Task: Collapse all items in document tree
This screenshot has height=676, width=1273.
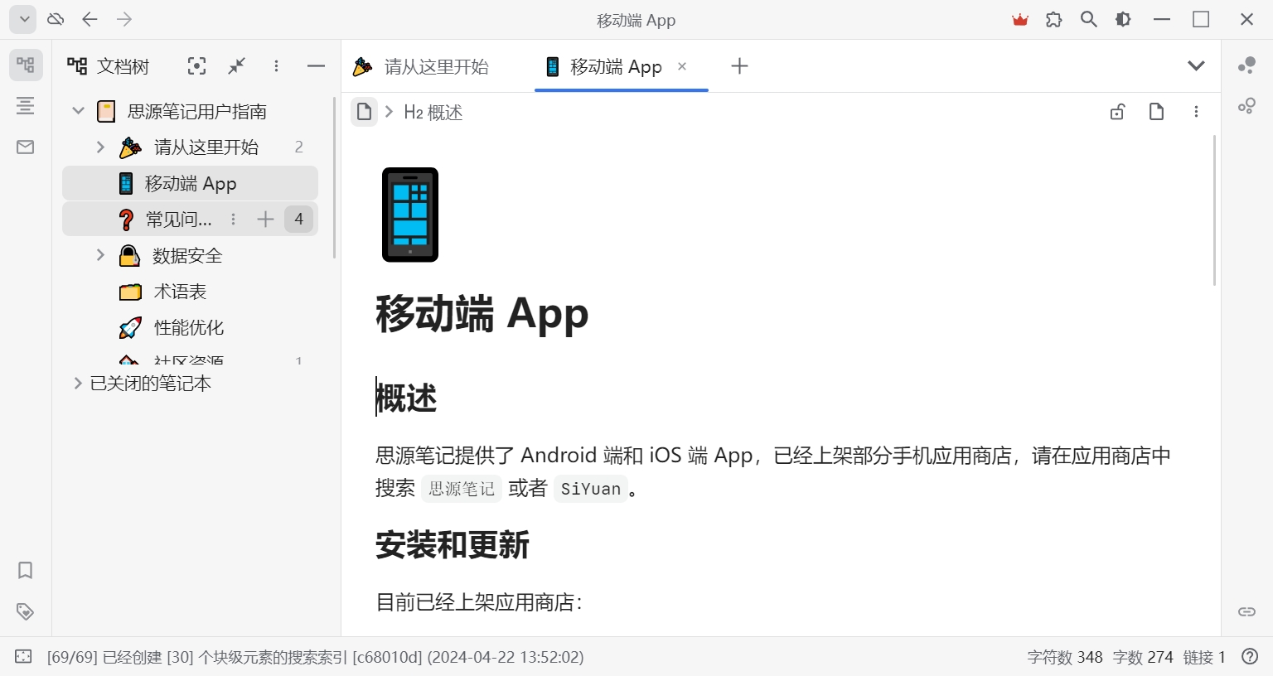Action: [237, 66]
